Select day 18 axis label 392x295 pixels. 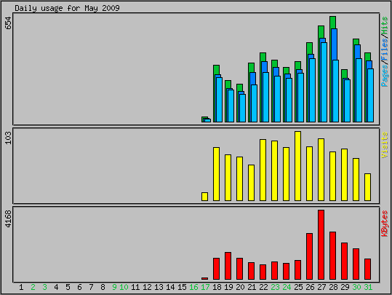click(x=217, y=287)
